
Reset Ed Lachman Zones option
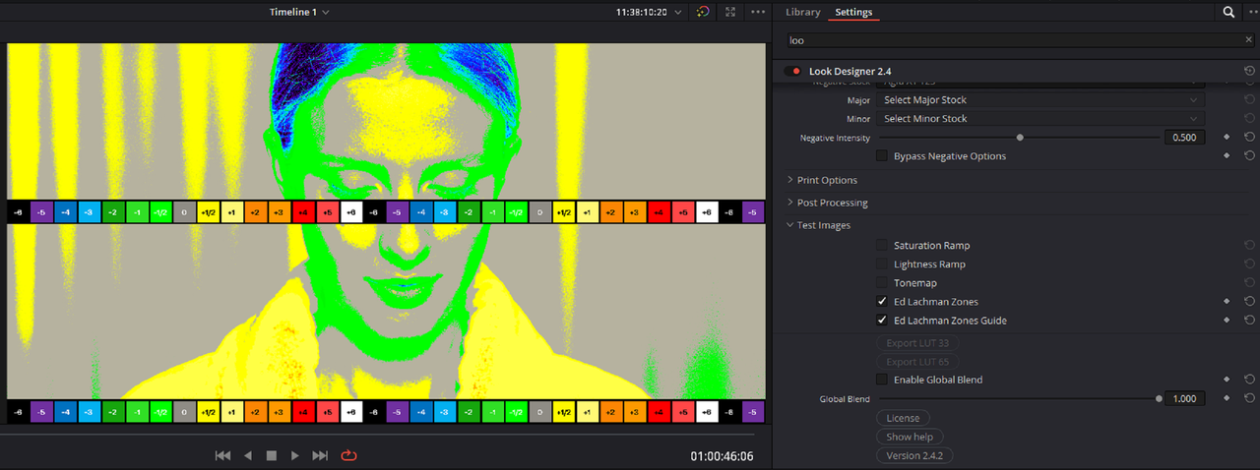(x=1249, y=301)
